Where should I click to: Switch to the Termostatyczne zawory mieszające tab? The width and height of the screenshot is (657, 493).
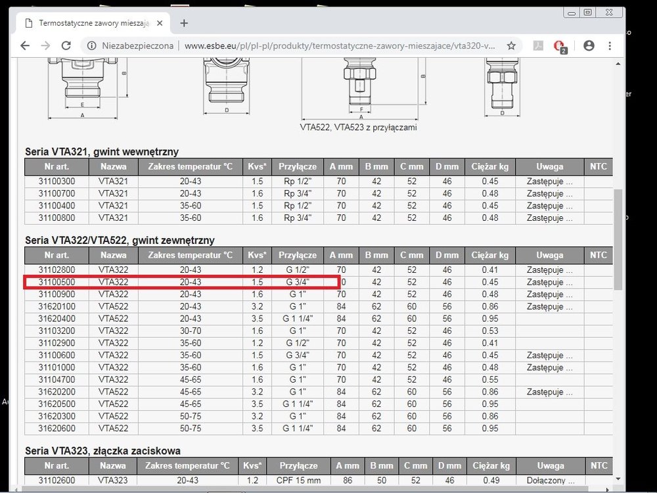tap(92, 23)
